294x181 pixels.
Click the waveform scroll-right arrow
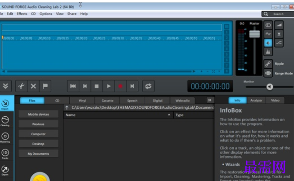194,71
